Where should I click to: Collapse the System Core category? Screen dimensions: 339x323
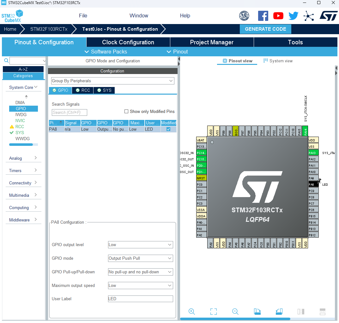pos(23,87)
